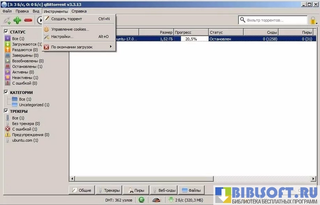The image size is (320, 205).
Task: Select the Uncategorized category tree item
Action: (34, 105)
